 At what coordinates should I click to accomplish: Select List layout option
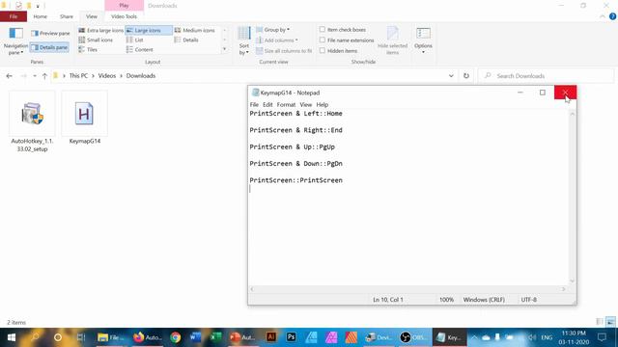point(135,40)
